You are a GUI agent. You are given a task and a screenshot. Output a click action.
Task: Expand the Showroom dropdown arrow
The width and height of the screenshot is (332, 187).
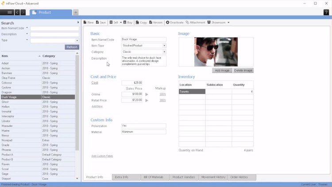(228, 23)
